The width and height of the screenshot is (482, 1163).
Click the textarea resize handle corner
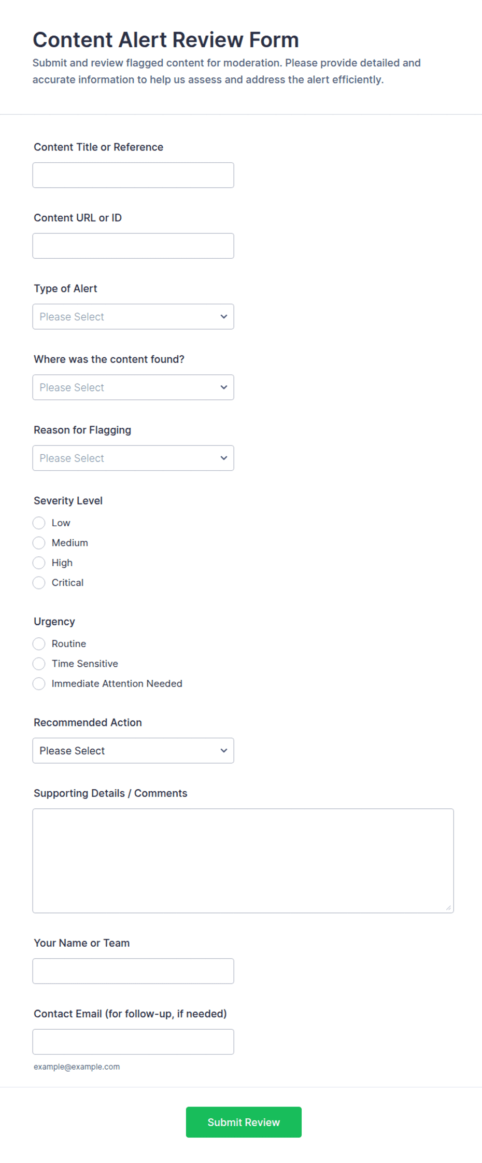(x=448, y=907)
